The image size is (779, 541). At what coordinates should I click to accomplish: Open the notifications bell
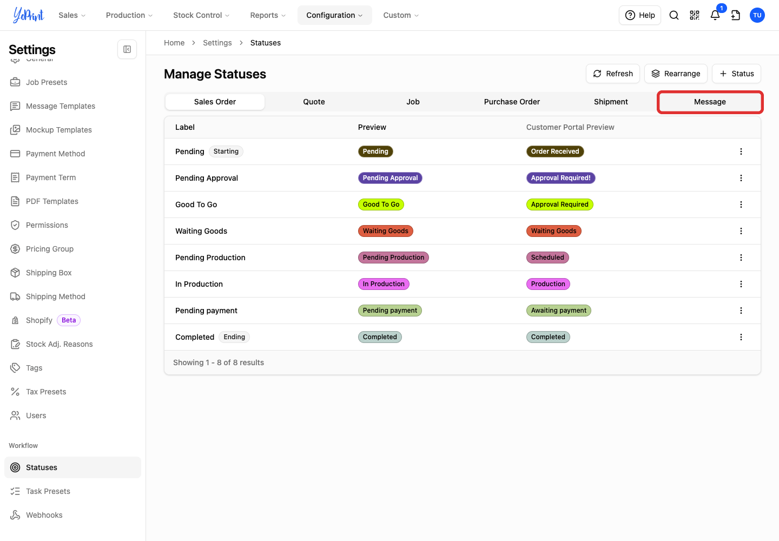coord(715,15)
